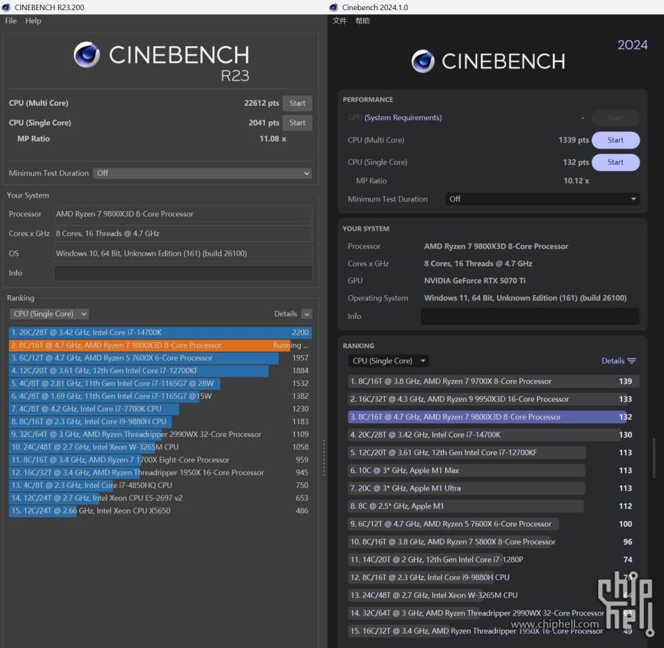Click the Cinebench 2024 Info input field
The width and height of the screenshot is (664, 648).
point(530,316)
